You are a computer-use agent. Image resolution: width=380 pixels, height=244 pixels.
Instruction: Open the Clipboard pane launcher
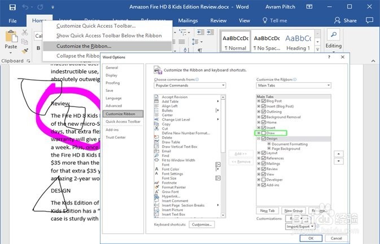pos(28,61)
